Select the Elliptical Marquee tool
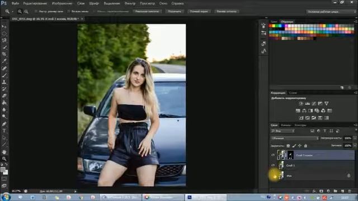This screenshot has height=201, width=358. (x=4, y=33)
